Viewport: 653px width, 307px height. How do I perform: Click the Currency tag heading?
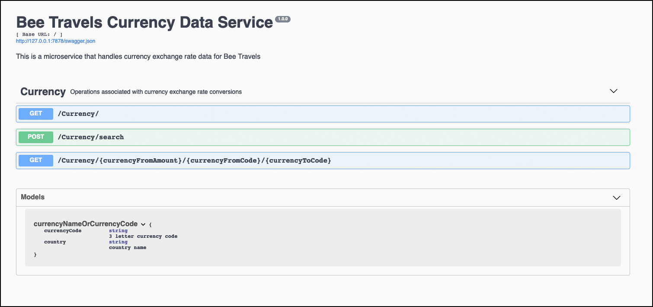pos(43,92)
